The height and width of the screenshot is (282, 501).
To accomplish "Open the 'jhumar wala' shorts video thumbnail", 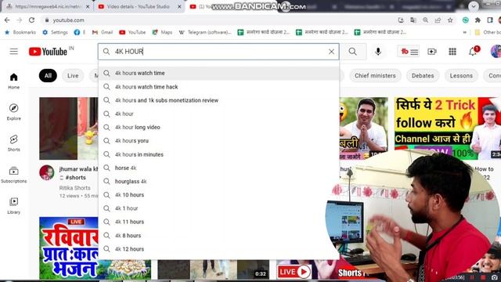I will tap(68, 128).
